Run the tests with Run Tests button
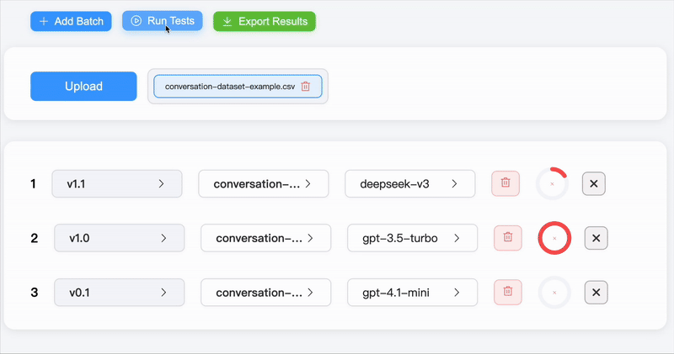674x354 pixels. 162,20
